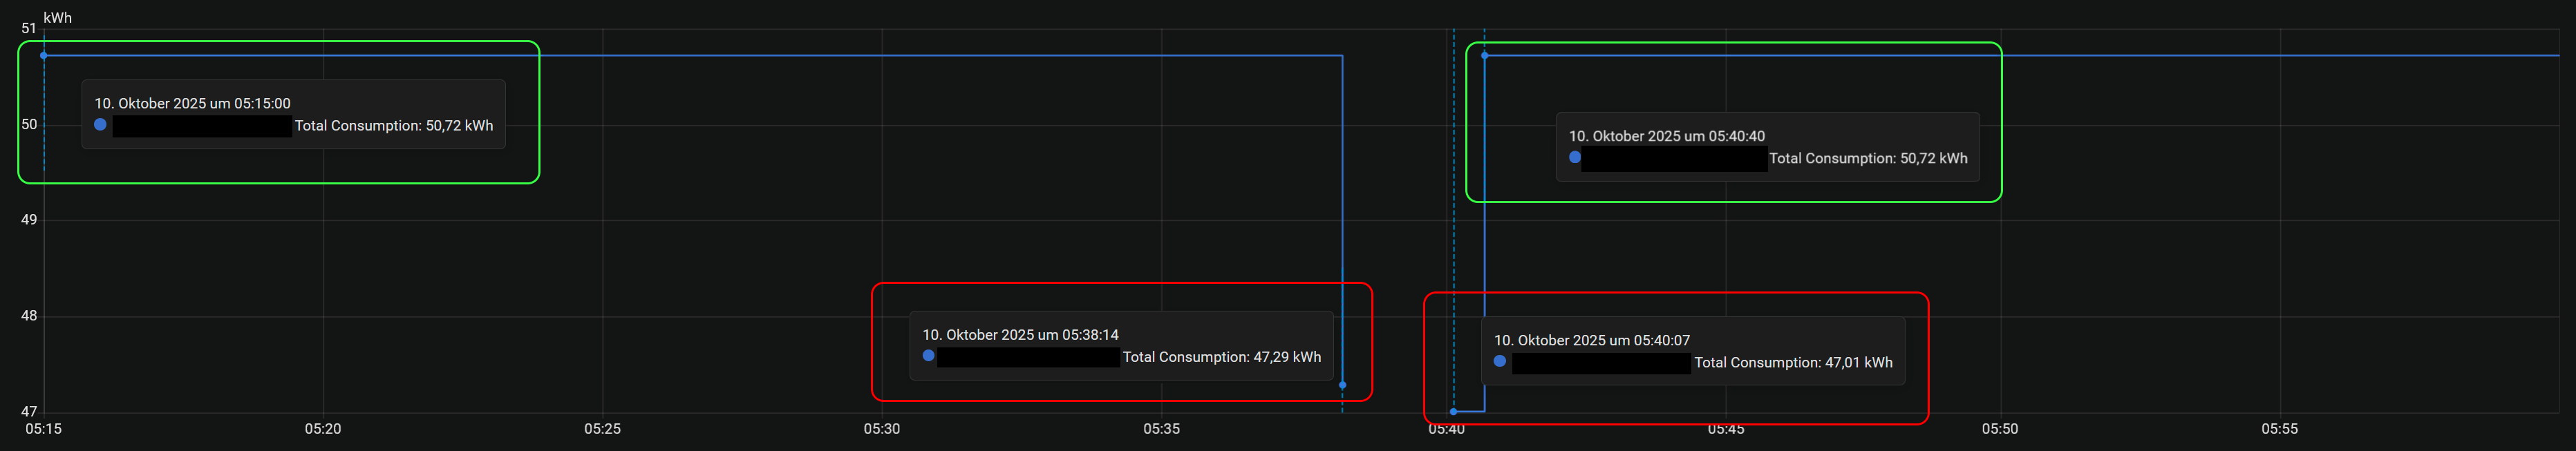Select the 05:50 tick label on x-axis
This screenshot has width=2576, height=451.
coord(1999,429)
